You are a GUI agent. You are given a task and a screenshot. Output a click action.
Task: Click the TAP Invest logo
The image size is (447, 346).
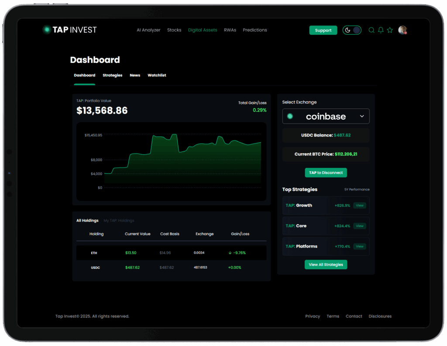point(70,30)
